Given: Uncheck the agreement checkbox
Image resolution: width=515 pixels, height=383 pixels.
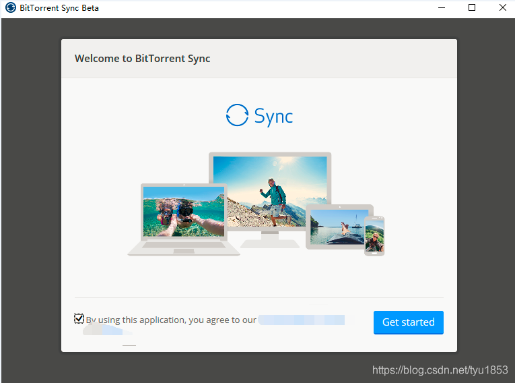Looking at the screenshot, I should click(79, 318).
